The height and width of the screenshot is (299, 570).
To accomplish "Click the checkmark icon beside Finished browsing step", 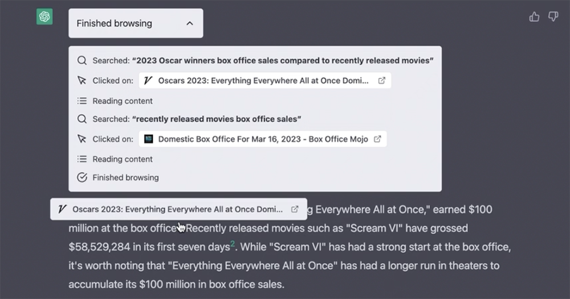I will coord(82,177).
